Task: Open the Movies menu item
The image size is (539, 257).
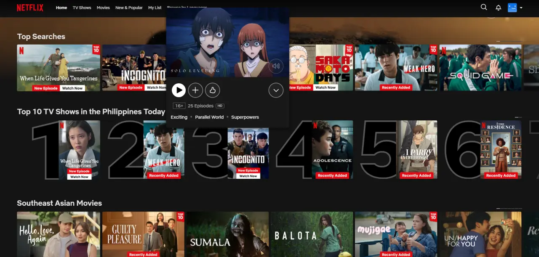Action: click(103, 8)
